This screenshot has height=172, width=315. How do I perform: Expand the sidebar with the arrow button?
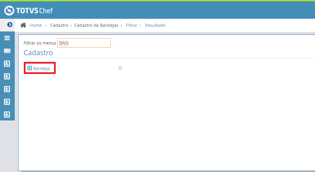tap(10, 25)
